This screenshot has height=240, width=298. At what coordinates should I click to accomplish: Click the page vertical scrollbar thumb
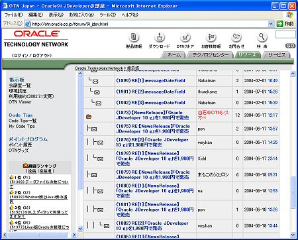point(293,192)
